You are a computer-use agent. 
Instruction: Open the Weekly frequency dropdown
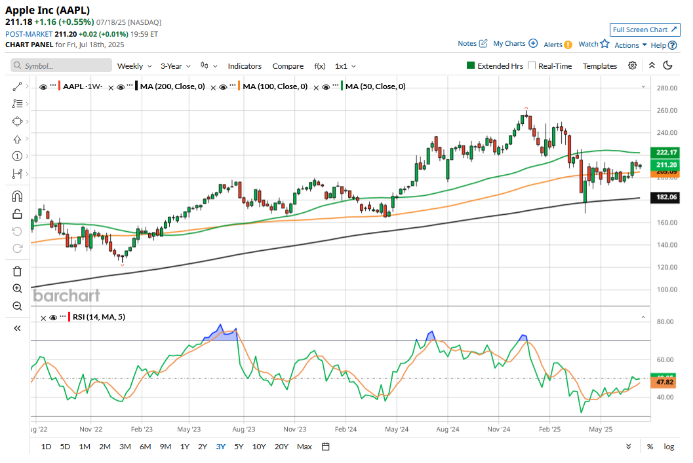pos(134,65)
